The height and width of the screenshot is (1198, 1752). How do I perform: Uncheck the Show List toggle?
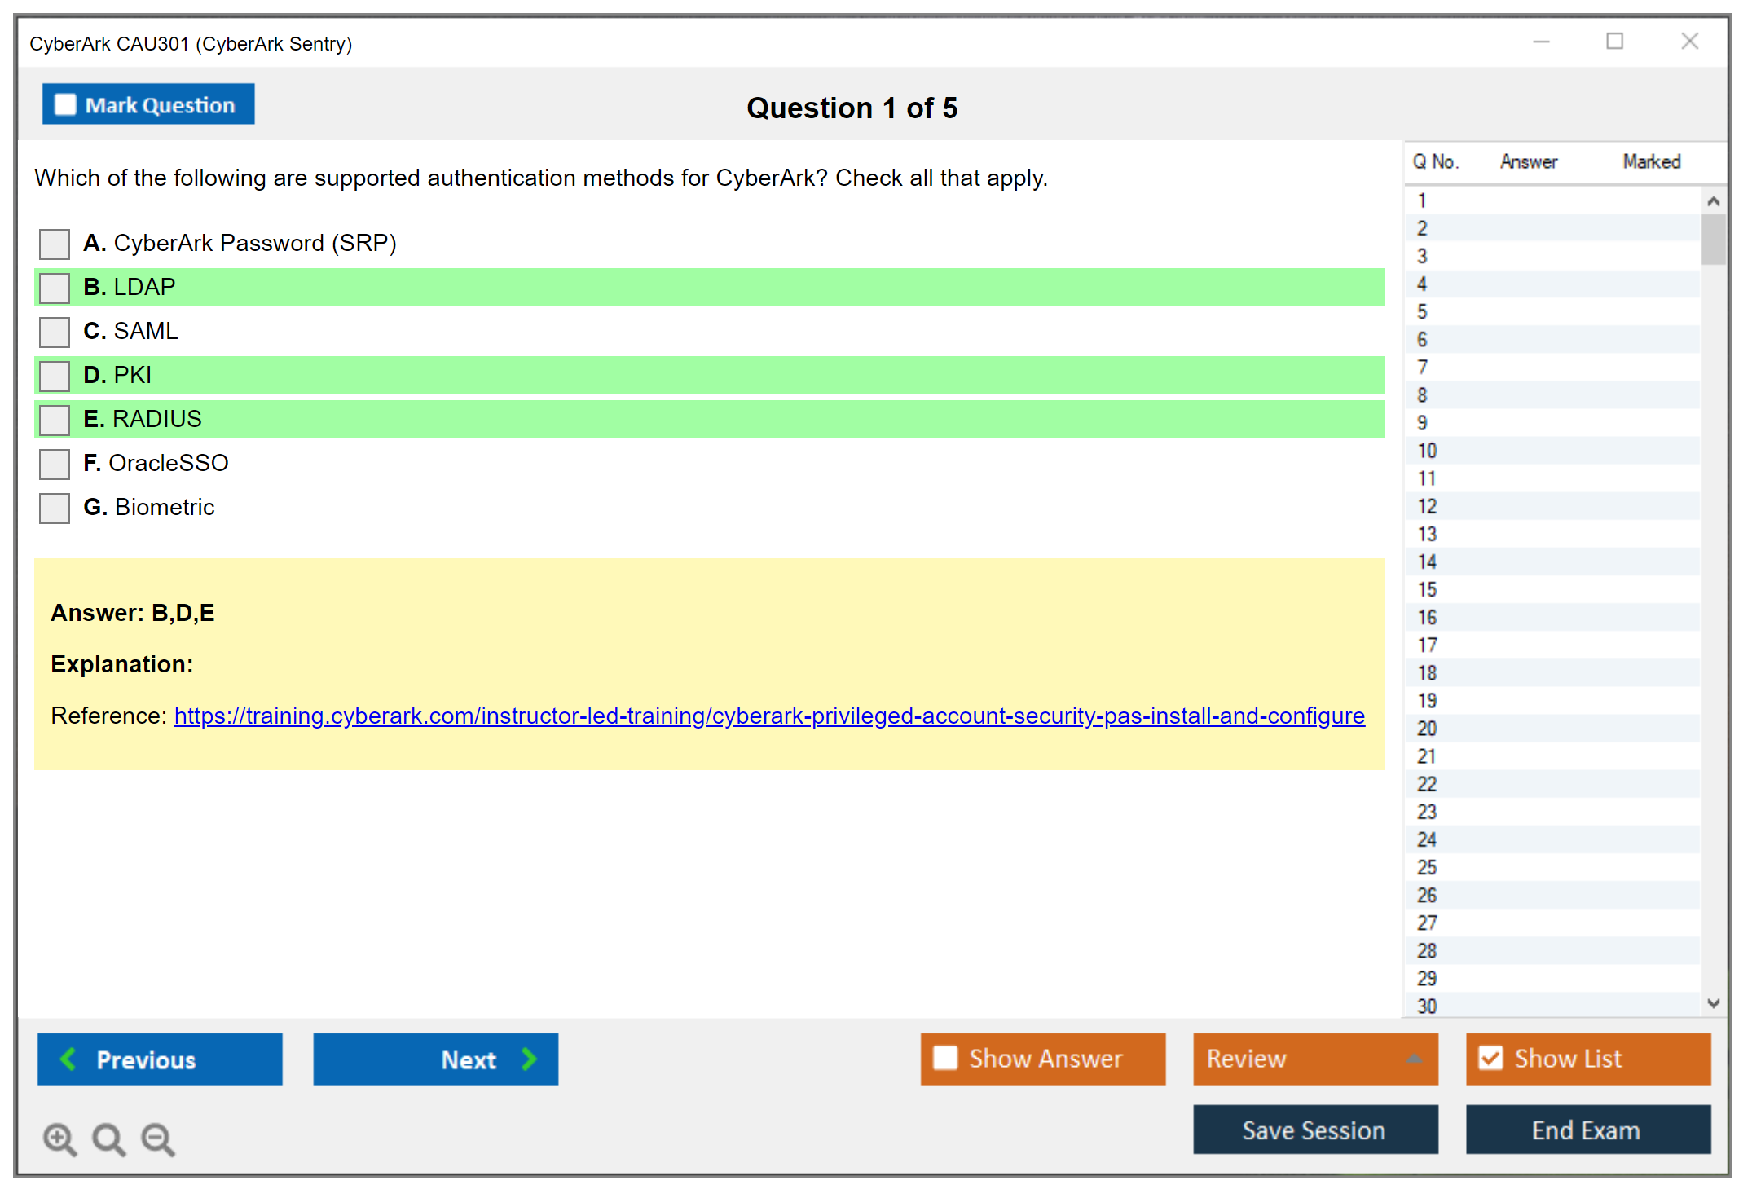pos(1490,1058)
